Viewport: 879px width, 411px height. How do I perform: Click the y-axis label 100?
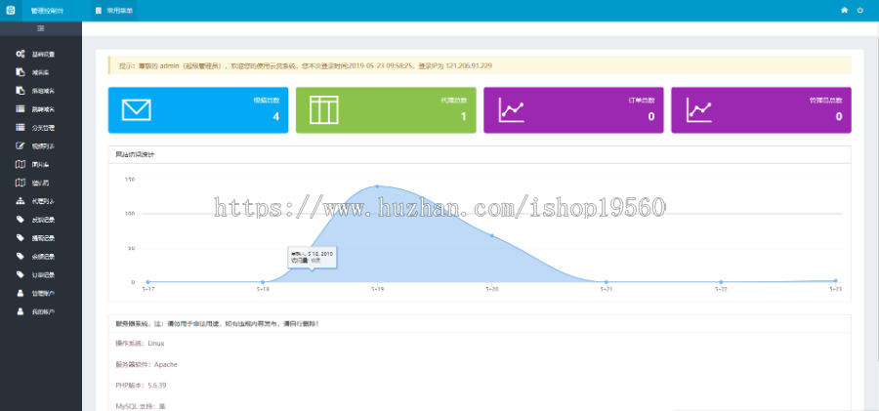pos(130,214)
